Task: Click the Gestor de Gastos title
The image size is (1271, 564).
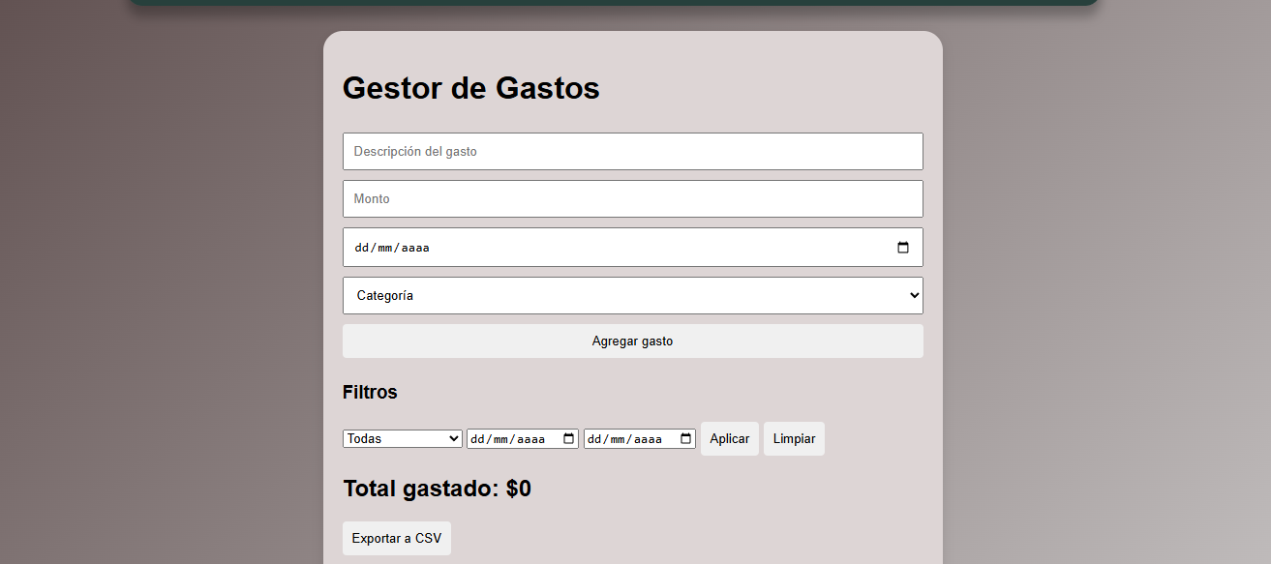Action: 470,88
